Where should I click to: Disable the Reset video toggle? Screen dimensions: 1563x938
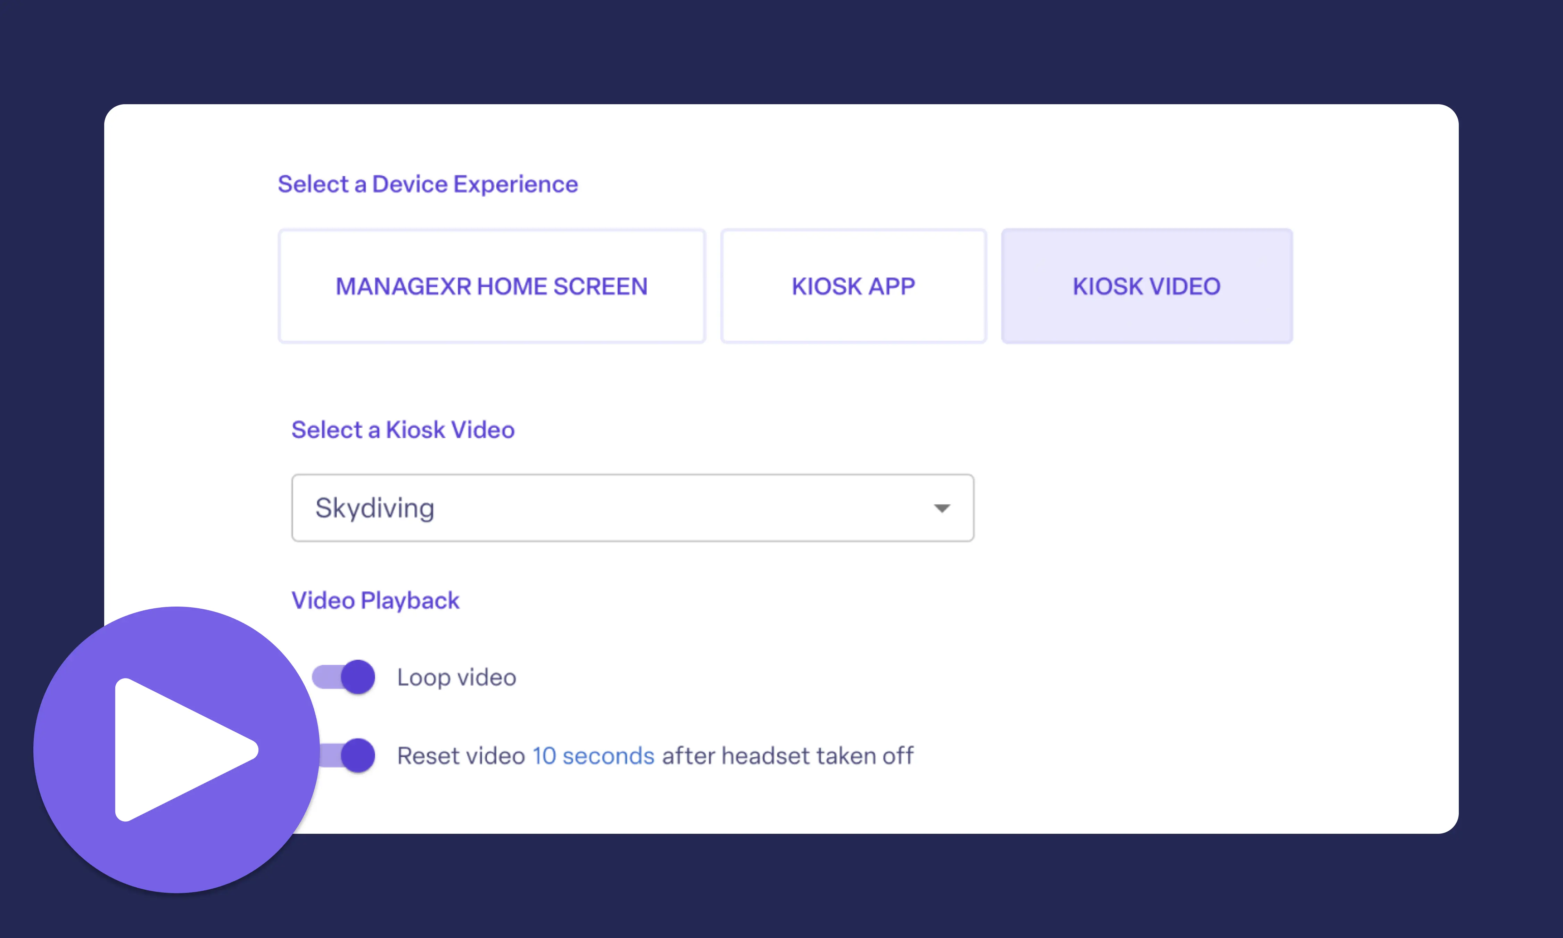[347, 755]
